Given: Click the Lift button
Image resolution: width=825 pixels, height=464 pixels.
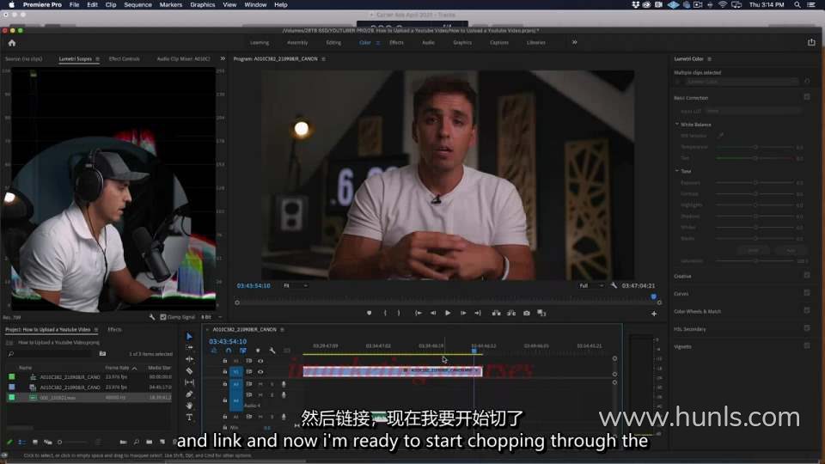Looking at the screenshot, I should click(x=496, y=313).
